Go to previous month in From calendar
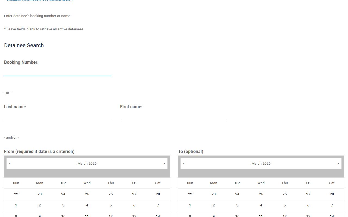The height and width of the screenshot is (217, 348). (10, 164)
